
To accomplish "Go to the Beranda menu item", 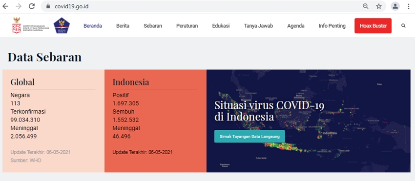I will 93,26.
